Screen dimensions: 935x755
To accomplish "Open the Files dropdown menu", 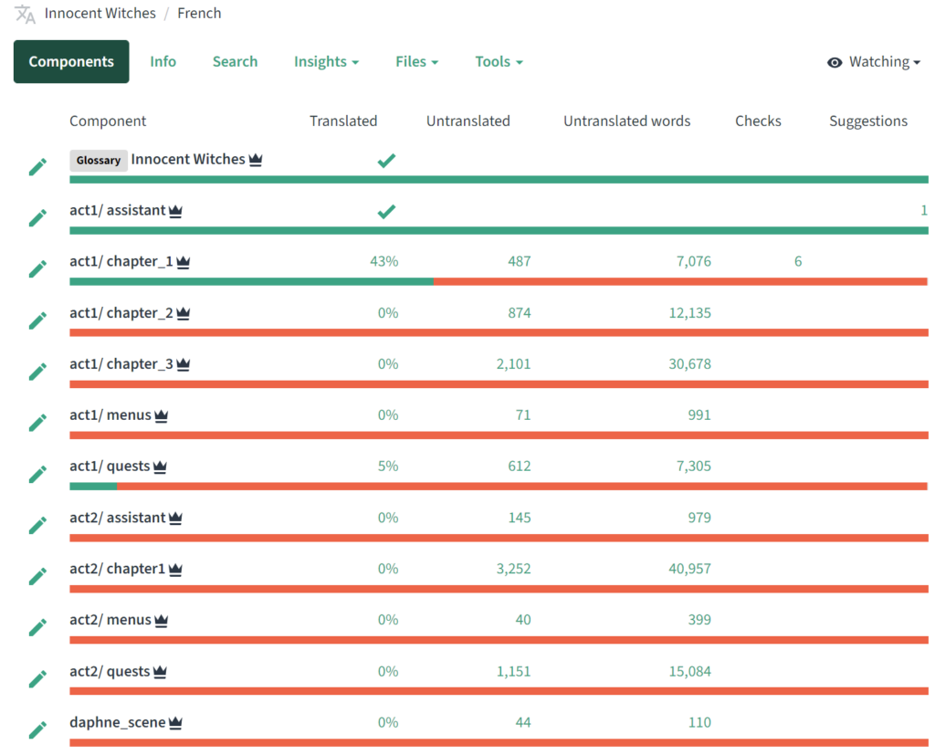I will 416,62.
